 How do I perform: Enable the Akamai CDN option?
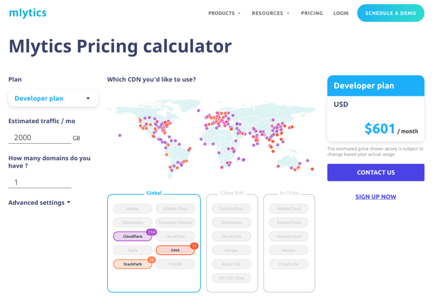click(x=132, y=208)
